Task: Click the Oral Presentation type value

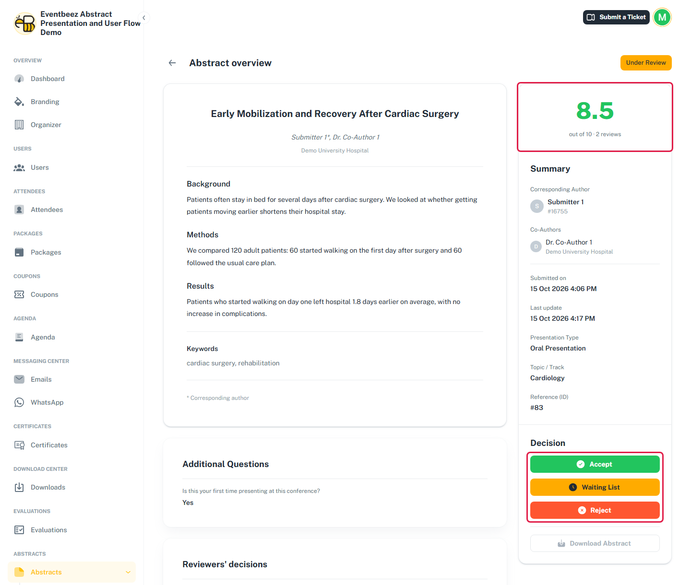Action: [558, 348]
